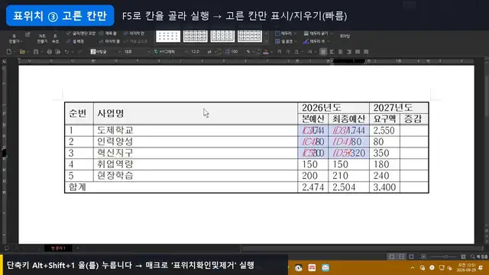Click the horizontal scrollbar below document

point(361,248)
